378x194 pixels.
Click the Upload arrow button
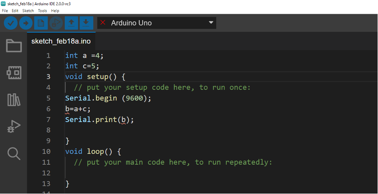(x=26, y=23)
